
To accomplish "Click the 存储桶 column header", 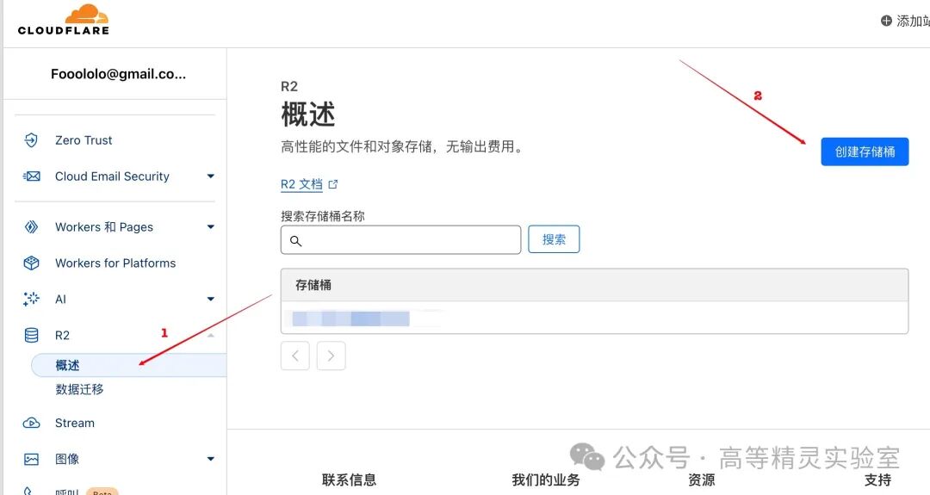I will (x=313, y=285).
